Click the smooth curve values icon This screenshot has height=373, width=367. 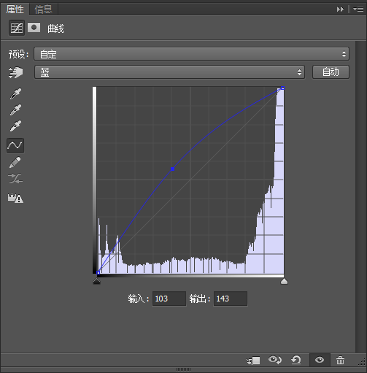[15, 179]
